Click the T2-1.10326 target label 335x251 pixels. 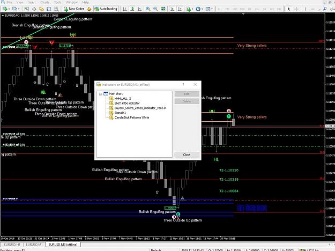click(229, 170)
